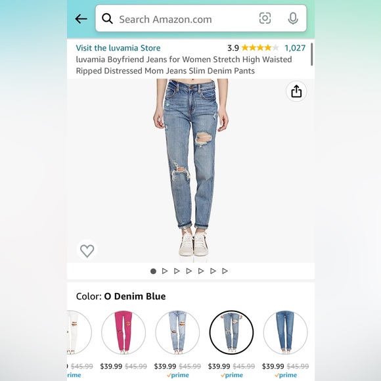Choose the pink jeans color swatch
Image resolution: width=381 pixels, height=381 pixels.
pyautogui.click(x=123, y=332)
